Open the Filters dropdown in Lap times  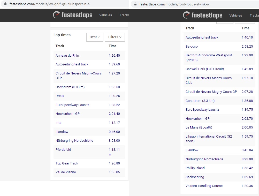pos(115,37)
